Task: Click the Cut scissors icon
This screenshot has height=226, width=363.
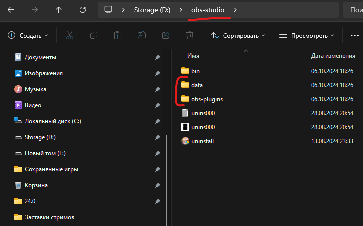Action: click(70, 35)
